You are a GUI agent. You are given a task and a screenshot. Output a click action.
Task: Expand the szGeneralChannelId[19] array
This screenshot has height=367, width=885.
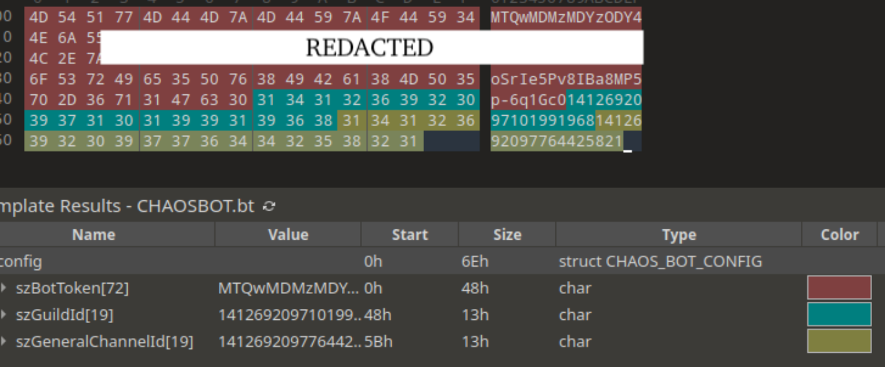[x=5, y=342]
